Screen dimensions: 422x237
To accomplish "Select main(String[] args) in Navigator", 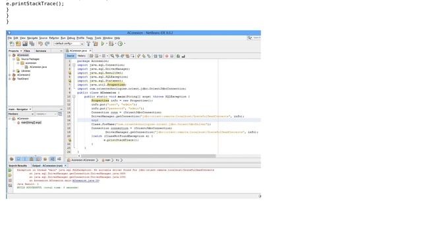I will click(31, 122).
